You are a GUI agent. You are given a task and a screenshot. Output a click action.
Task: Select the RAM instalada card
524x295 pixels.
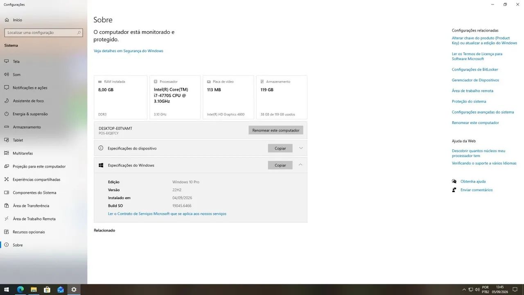120,98
